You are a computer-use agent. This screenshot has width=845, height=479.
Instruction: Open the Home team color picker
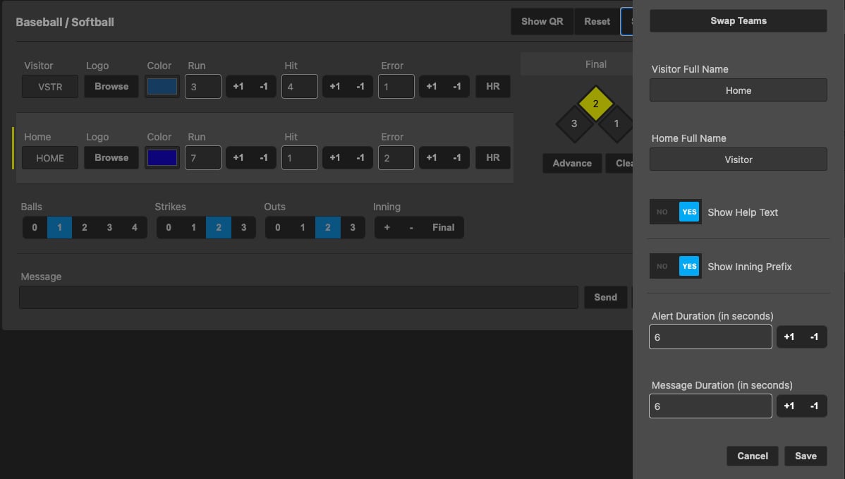[x=162, y=158]
